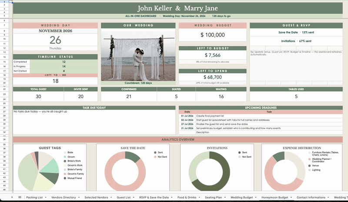Open the Wedding Budget tab dropdown arrow
The height and width of the screenshot is (202, 348).
coord(256,197)
